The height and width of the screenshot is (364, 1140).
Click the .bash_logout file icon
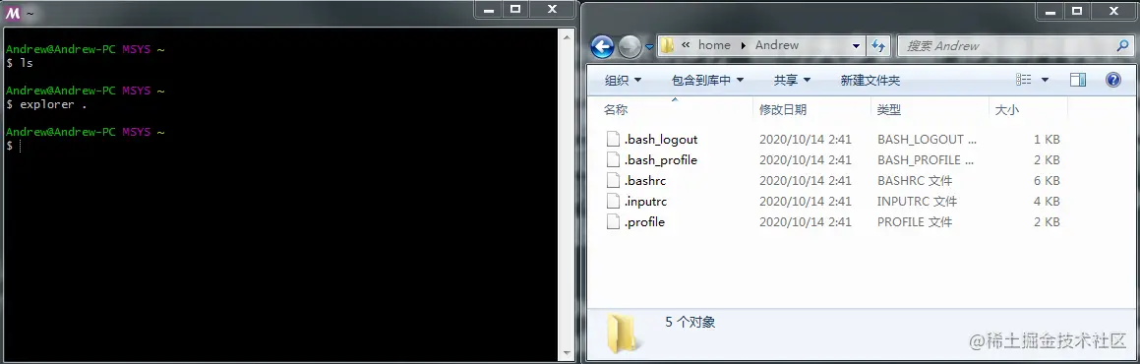click(x=613, y=139)
